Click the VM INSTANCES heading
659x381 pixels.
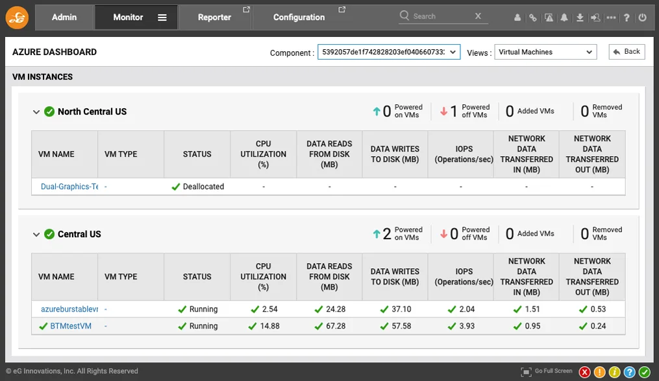click(42, 77)
